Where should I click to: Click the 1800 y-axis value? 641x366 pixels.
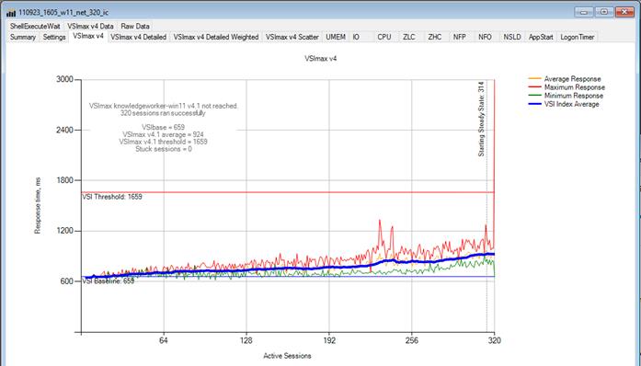64,180
